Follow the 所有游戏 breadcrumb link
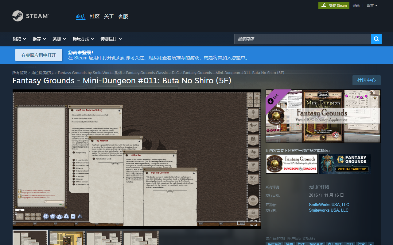 [20, 73]
